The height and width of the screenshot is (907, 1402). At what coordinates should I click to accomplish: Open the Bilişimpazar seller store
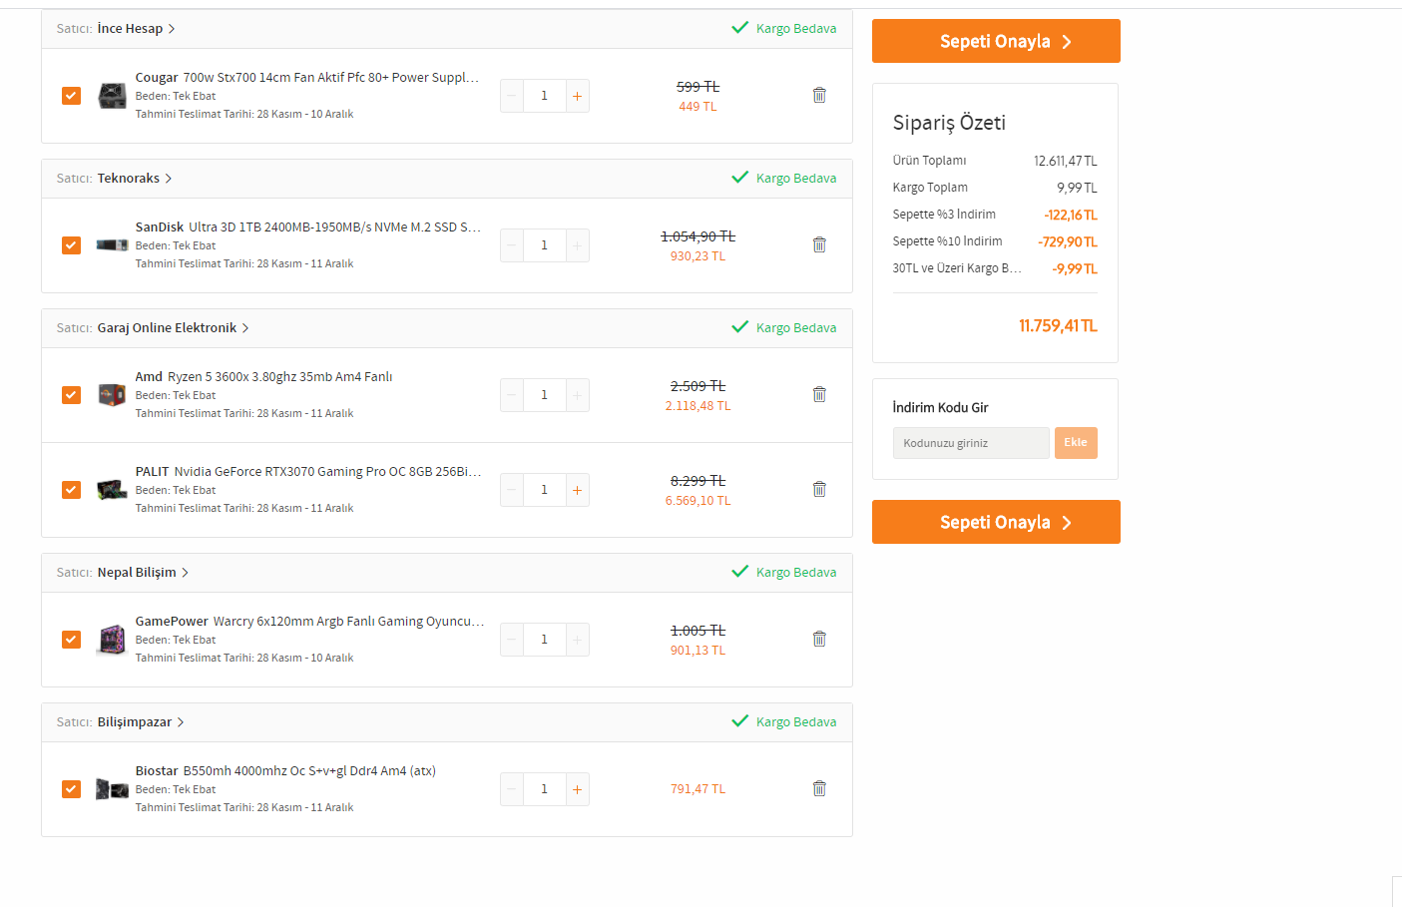[x=135, y=722]
